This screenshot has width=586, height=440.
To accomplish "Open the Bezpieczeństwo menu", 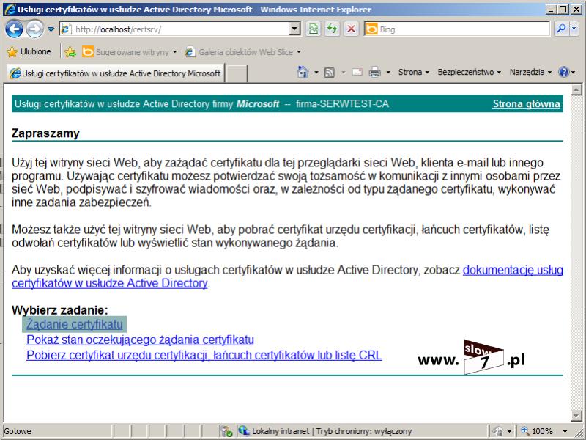I will click(469, 72).
